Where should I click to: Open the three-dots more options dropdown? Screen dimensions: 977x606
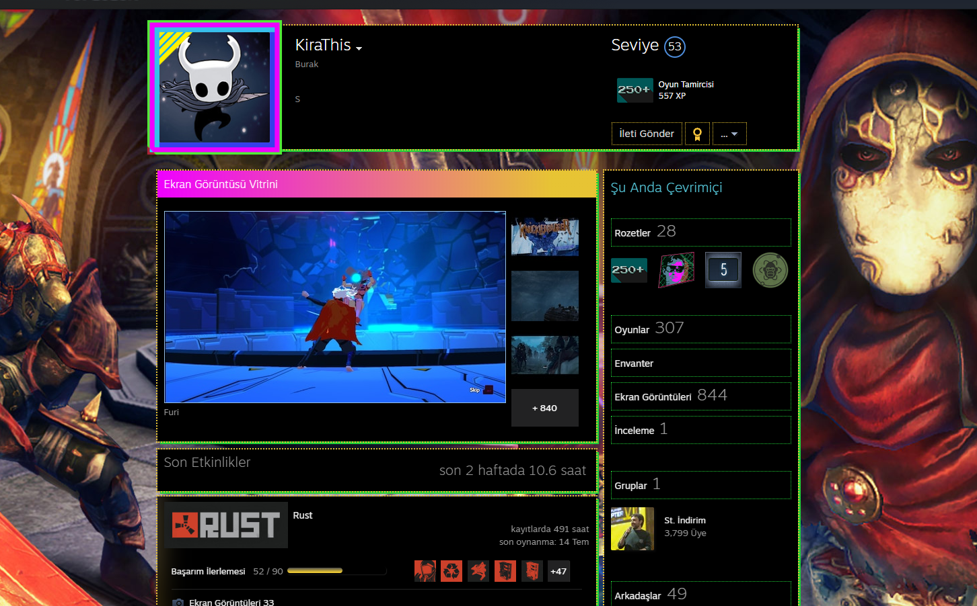pyautogui.click(x=729, y=134)
